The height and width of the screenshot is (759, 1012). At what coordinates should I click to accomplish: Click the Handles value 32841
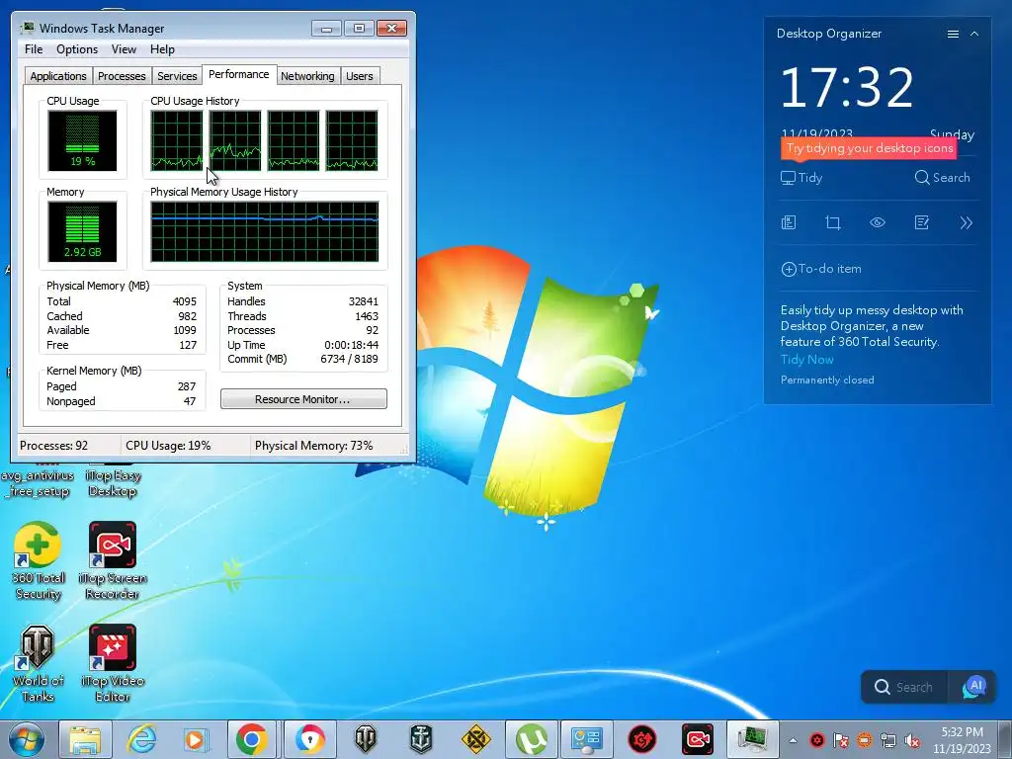click(364, 301)
